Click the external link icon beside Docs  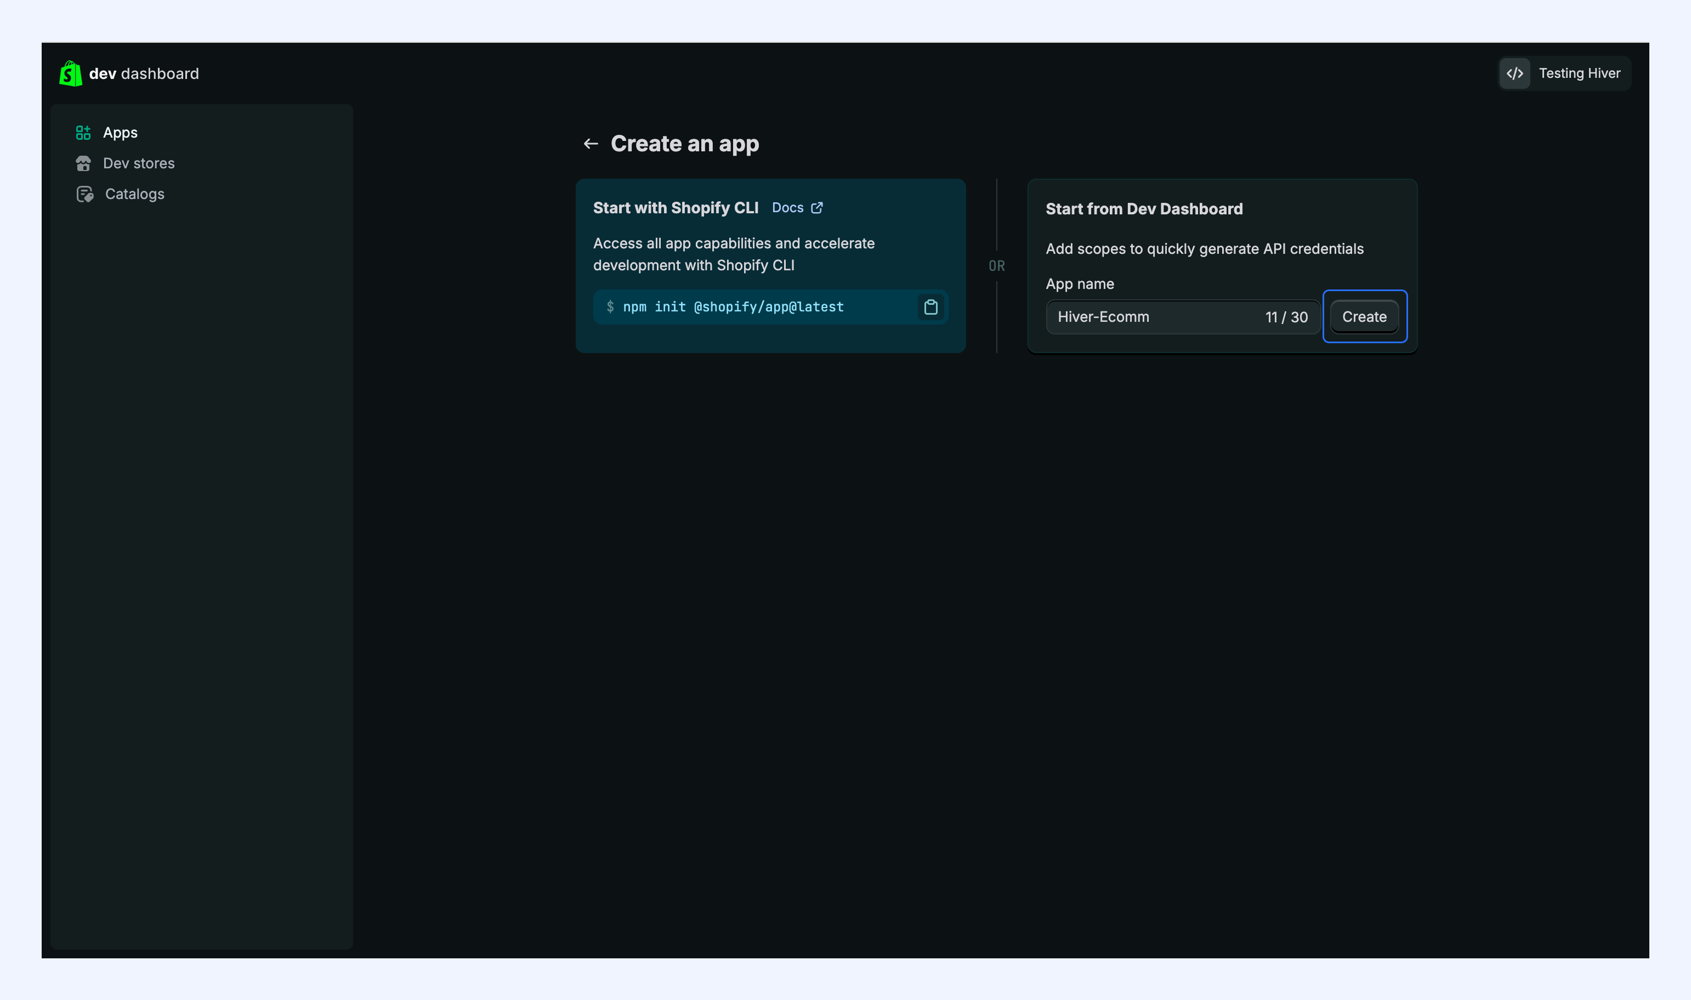pyautogui.click(x=817, y=208)
